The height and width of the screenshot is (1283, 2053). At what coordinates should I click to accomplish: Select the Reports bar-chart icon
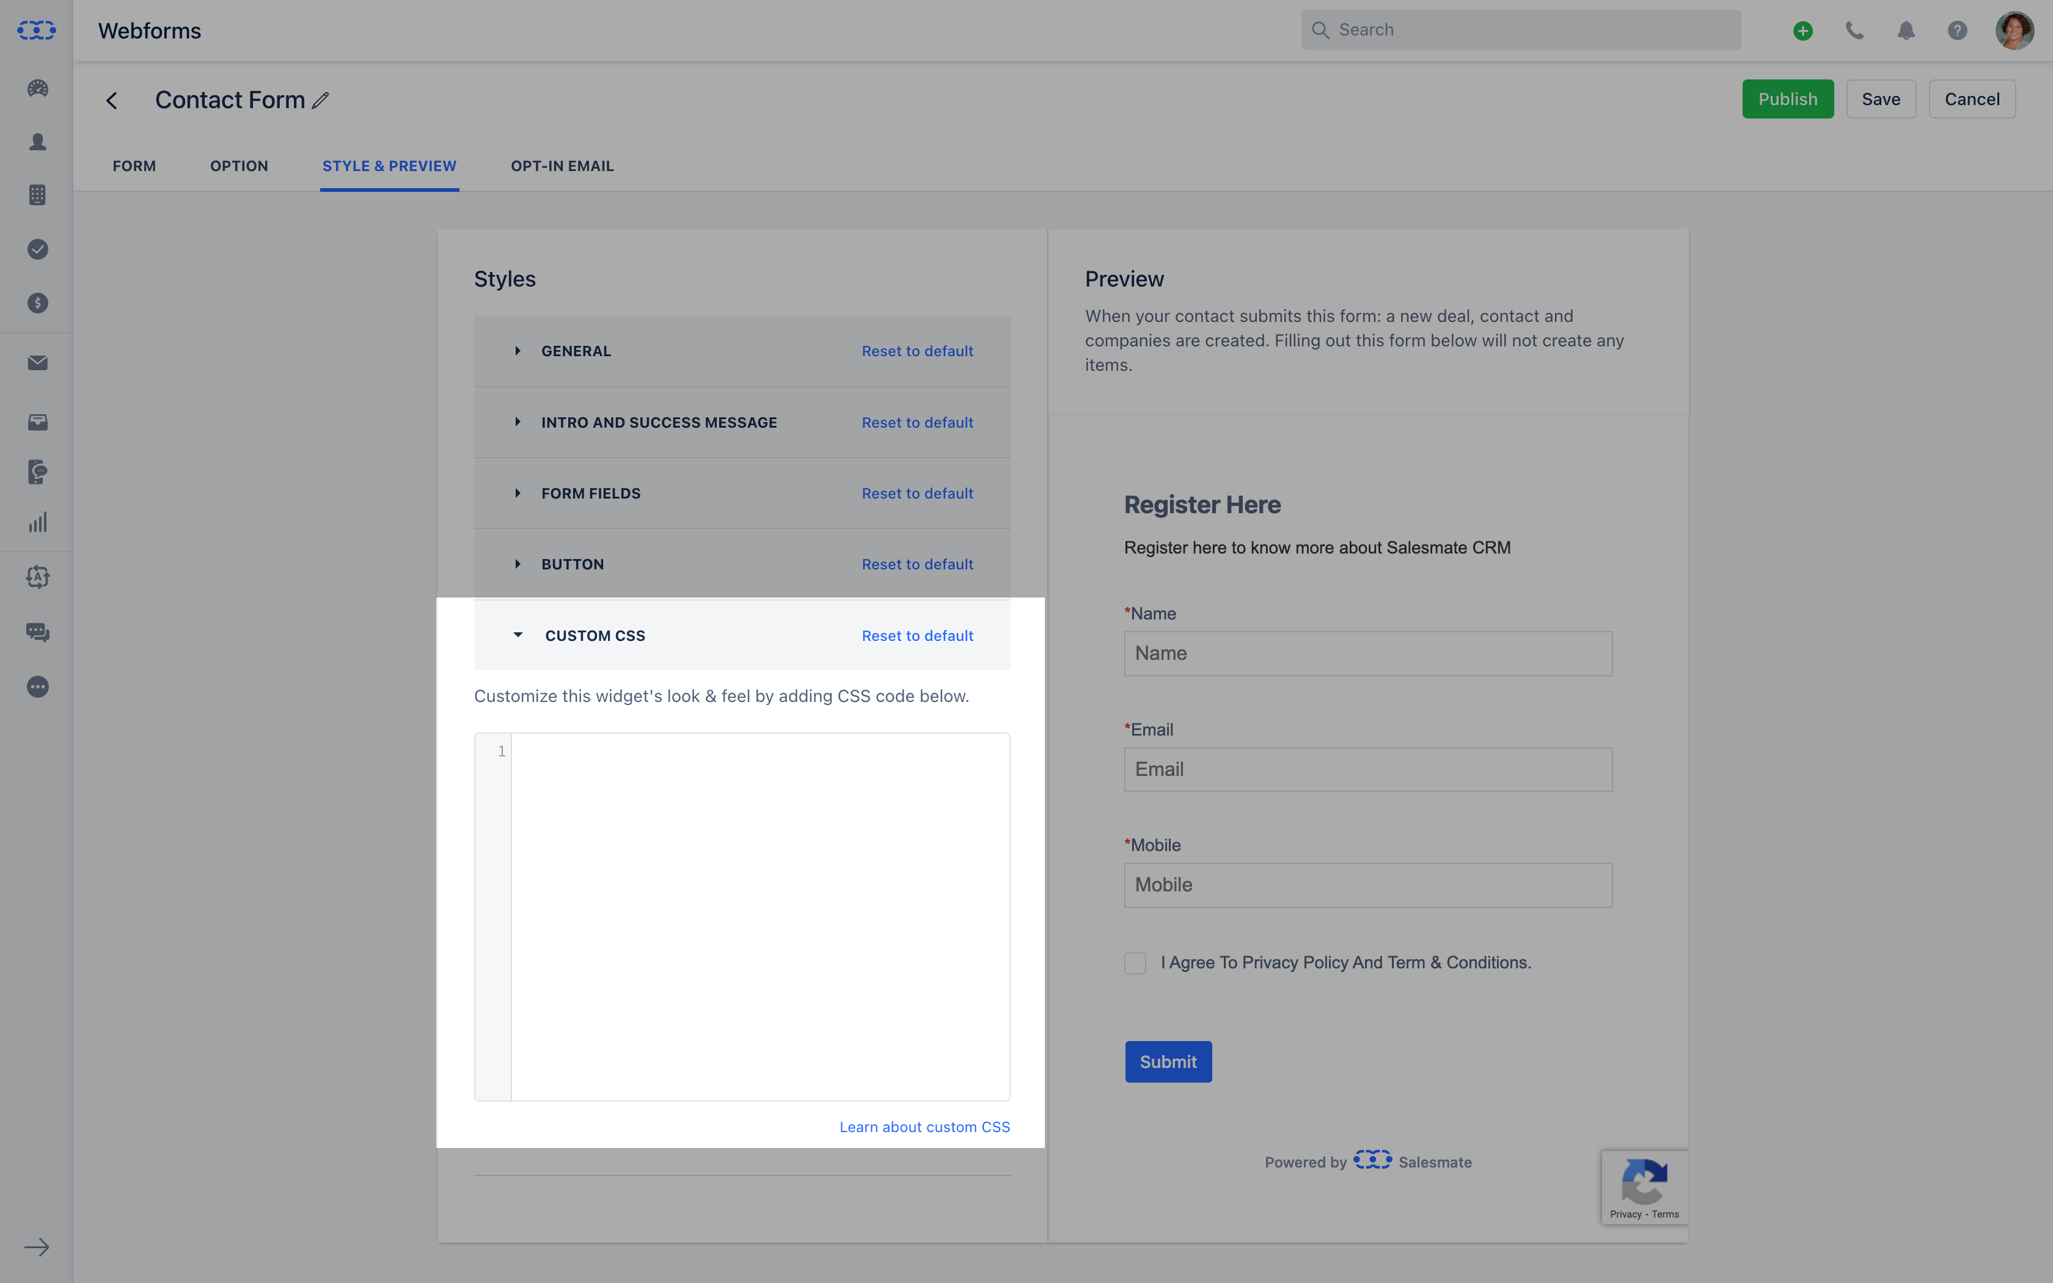[x=37, y=522]
